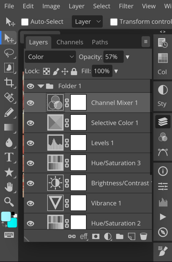The width and height of the screenshot is (172, 262).
Task: Toggle visibility of Vibrance 1 layer
Action: [30, 203]
